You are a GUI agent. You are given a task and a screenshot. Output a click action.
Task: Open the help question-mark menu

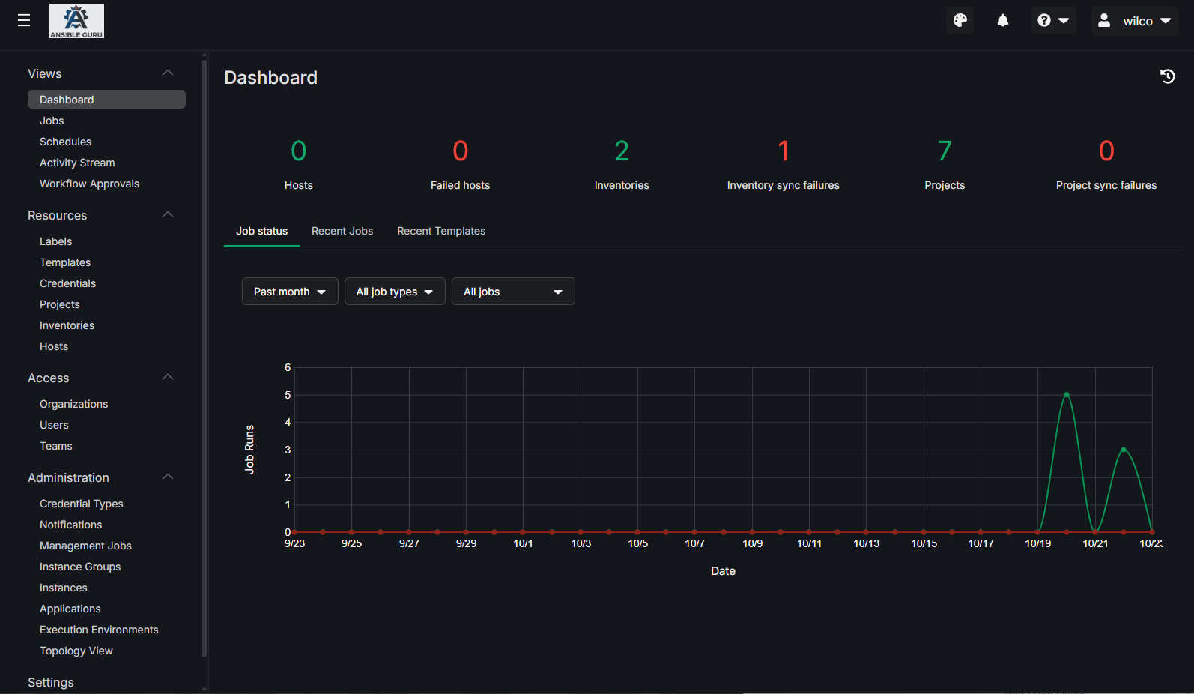point(1053,21)
